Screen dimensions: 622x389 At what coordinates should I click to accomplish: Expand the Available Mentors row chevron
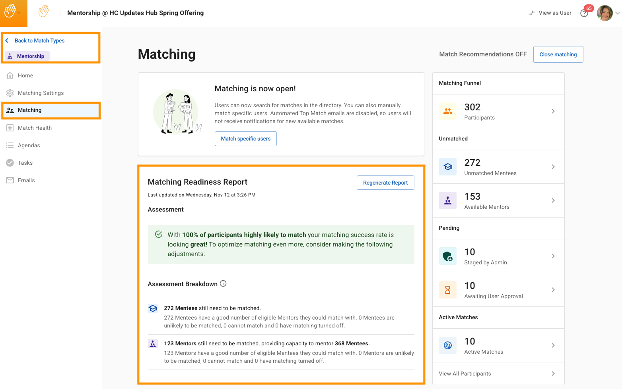(553, 200)
